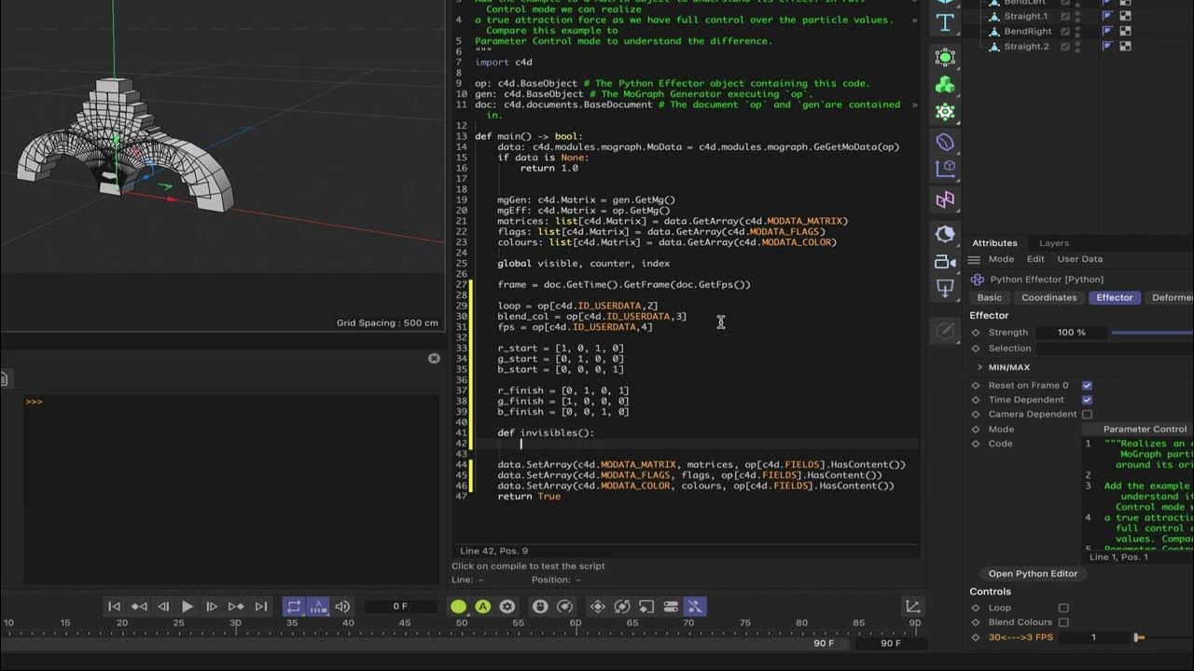Screen dimensions: 1194x671
Task: Toggle timeline sound playback
Action: (342, 607)
